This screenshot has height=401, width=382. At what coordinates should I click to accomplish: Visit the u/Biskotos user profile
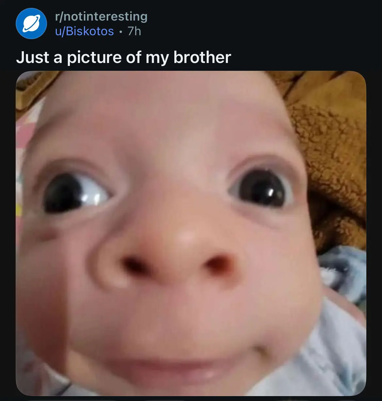pyautogui.click(x=85, y=31)
